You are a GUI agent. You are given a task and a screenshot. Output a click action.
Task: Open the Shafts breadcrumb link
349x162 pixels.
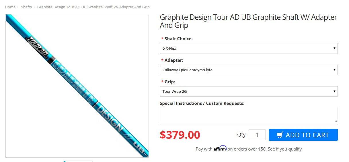coord(26,7)
